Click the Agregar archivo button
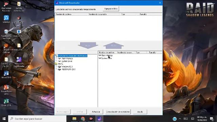Viewport: 217px width, 122px height. 111,9
